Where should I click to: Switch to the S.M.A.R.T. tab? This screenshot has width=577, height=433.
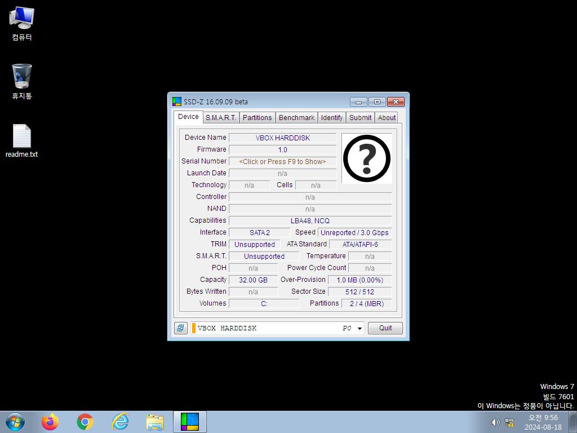tap(221, 117)
